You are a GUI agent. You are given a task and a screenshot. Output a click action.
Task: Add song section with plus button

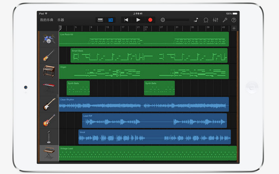click(x=234, y=28)
